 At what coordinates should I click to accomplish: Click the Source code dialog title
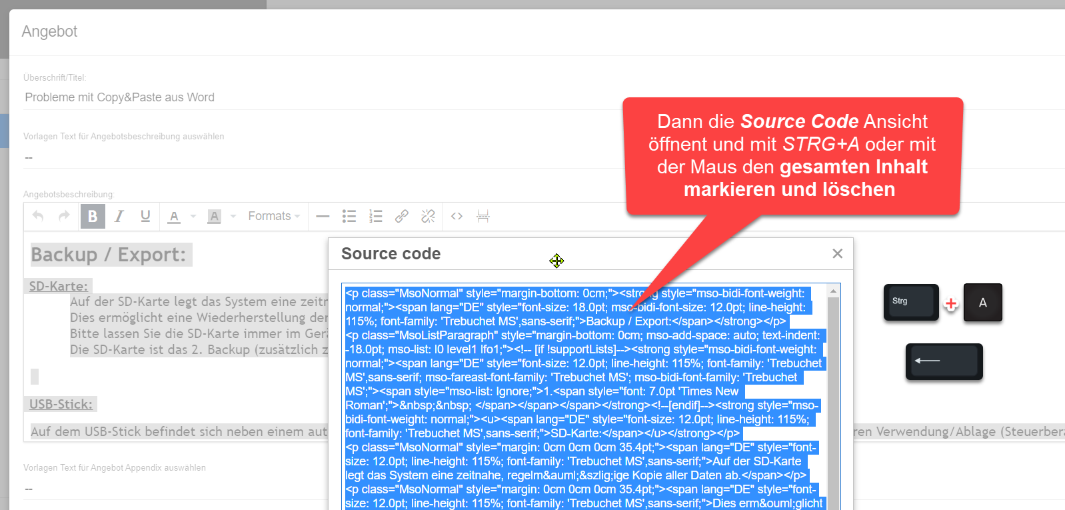click(x=391, y=254)
